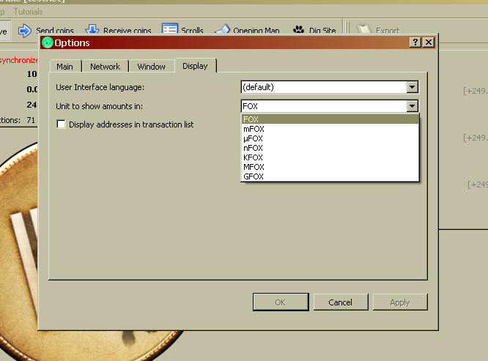Click the OK button
Image resolution: width=488 pixels, height=361 pixels.
click(281, 302)
